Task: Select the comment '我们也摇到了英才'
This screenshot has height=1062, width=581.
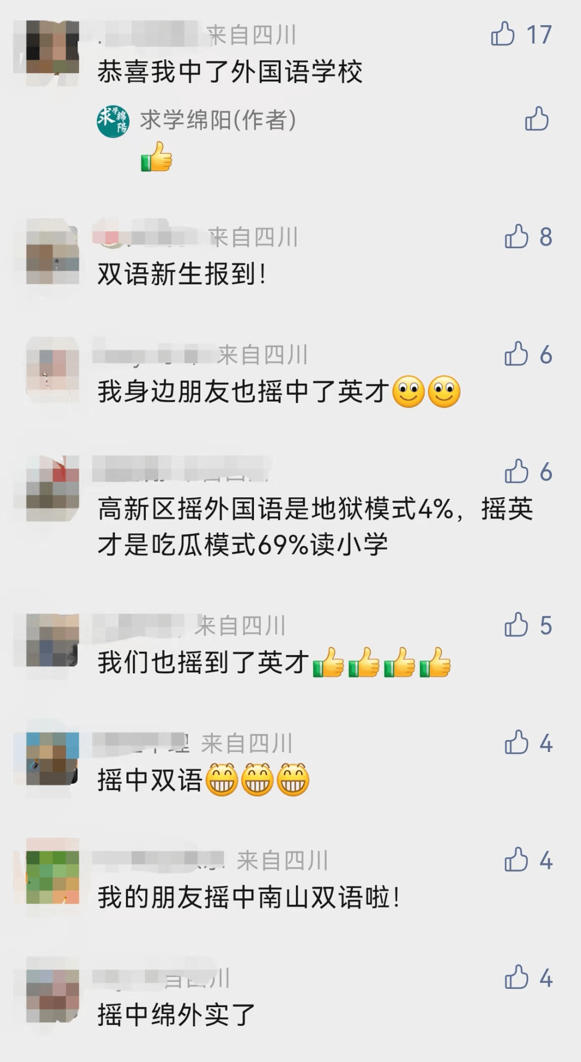Action: click(x=274, y=662)
